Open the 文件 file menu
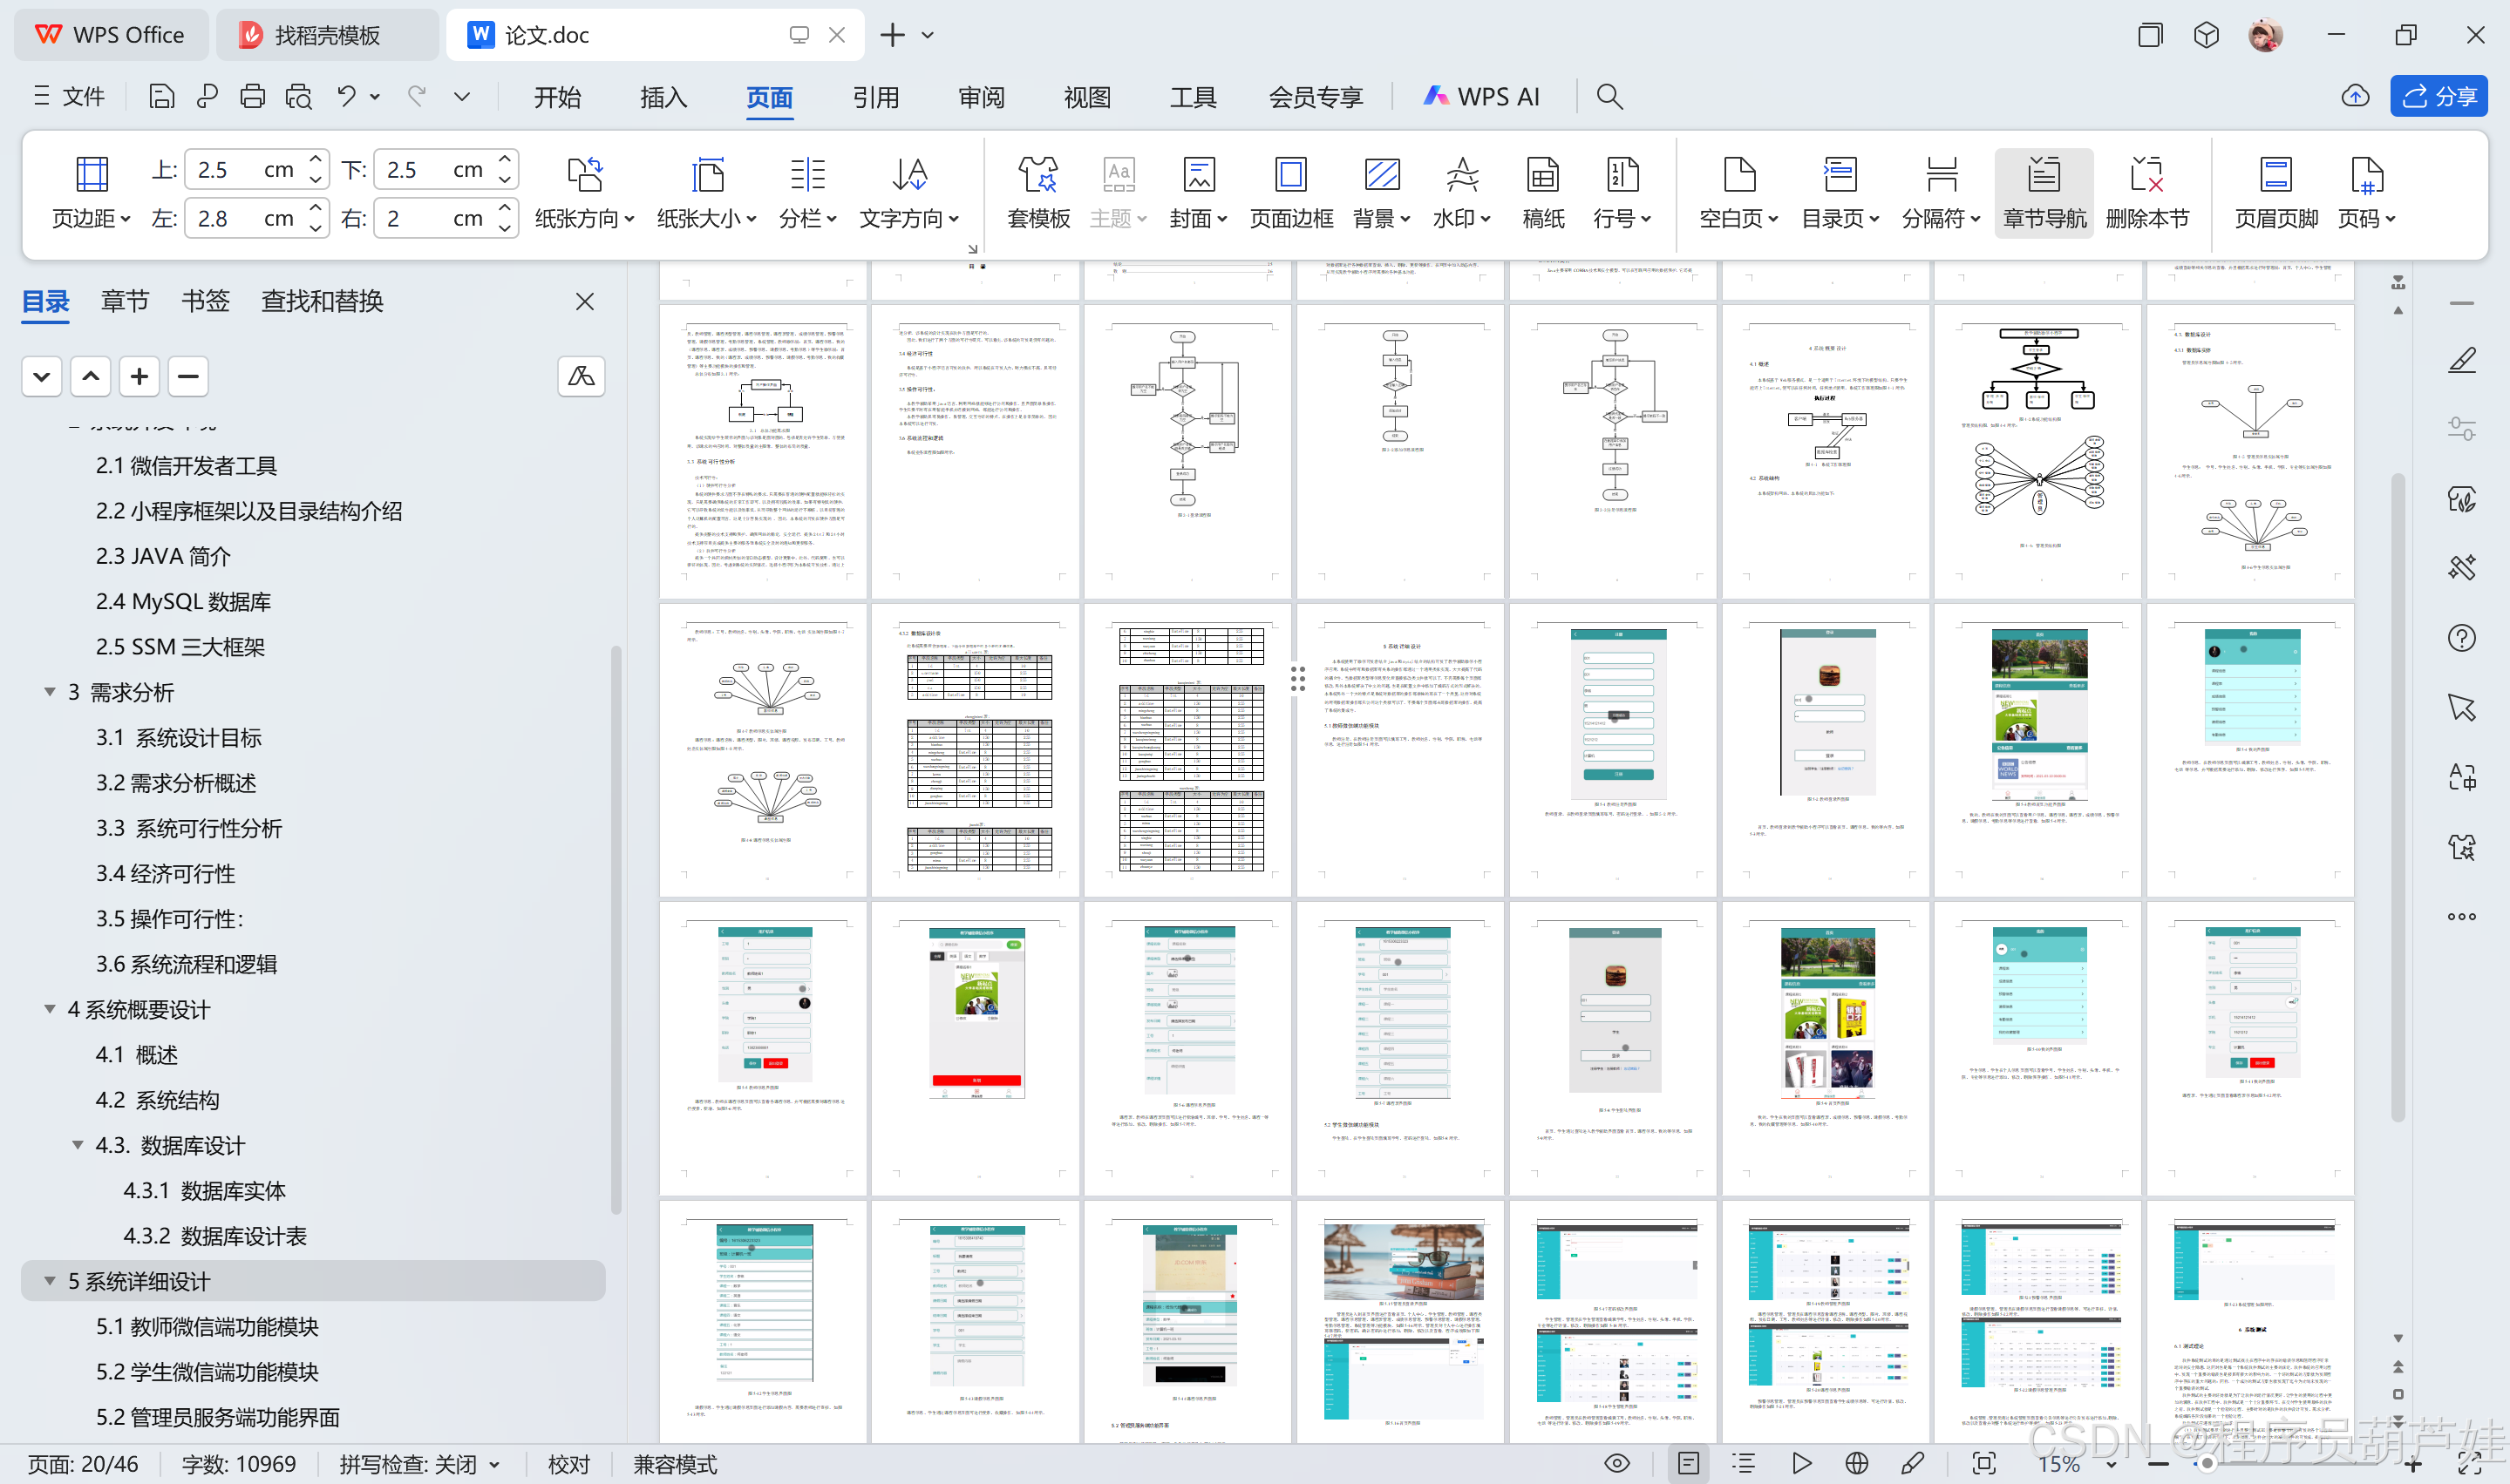 coord(70,96)
